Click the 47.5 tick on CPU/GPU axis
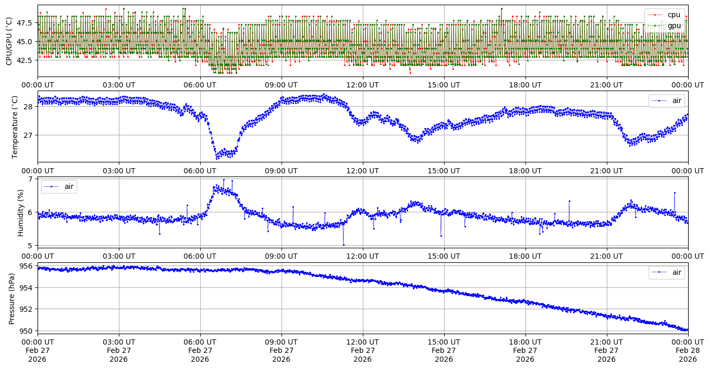709x368 pixels. coord(25,23)
